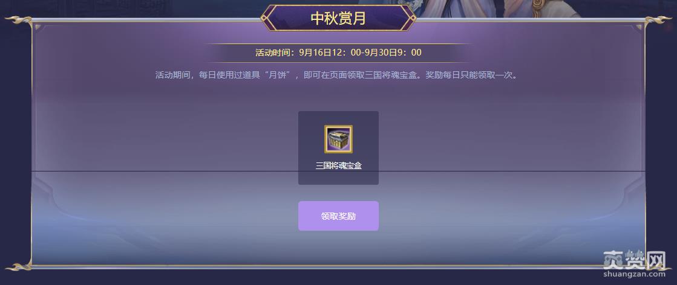The image size is (677, 285).
Task: Open the 中秋赏月 title banner
Action: pyautogui.click(x=338, y=18)
